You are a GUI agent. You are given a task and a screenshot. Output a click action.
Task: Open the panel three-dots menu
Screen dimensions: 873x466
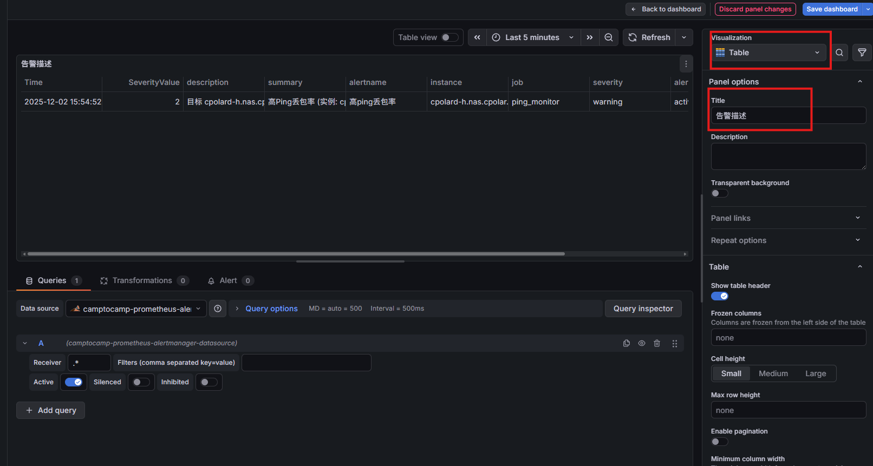(x=686, y=64)
